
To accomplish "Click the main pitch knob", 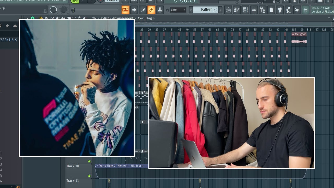I will [x=64, y=10].
